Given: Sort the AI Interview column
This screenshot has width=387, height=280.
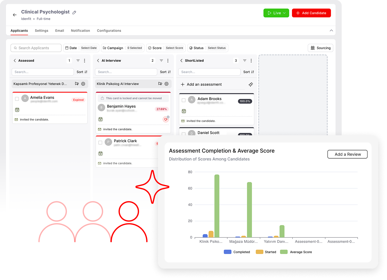Looking at the screenshot, I should coord(165,72).
